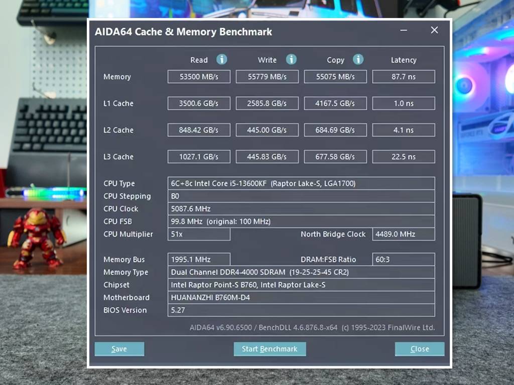Click L3 Cache Read value 1027.1 GB/s
514x385 pixels.
(199, 157)
